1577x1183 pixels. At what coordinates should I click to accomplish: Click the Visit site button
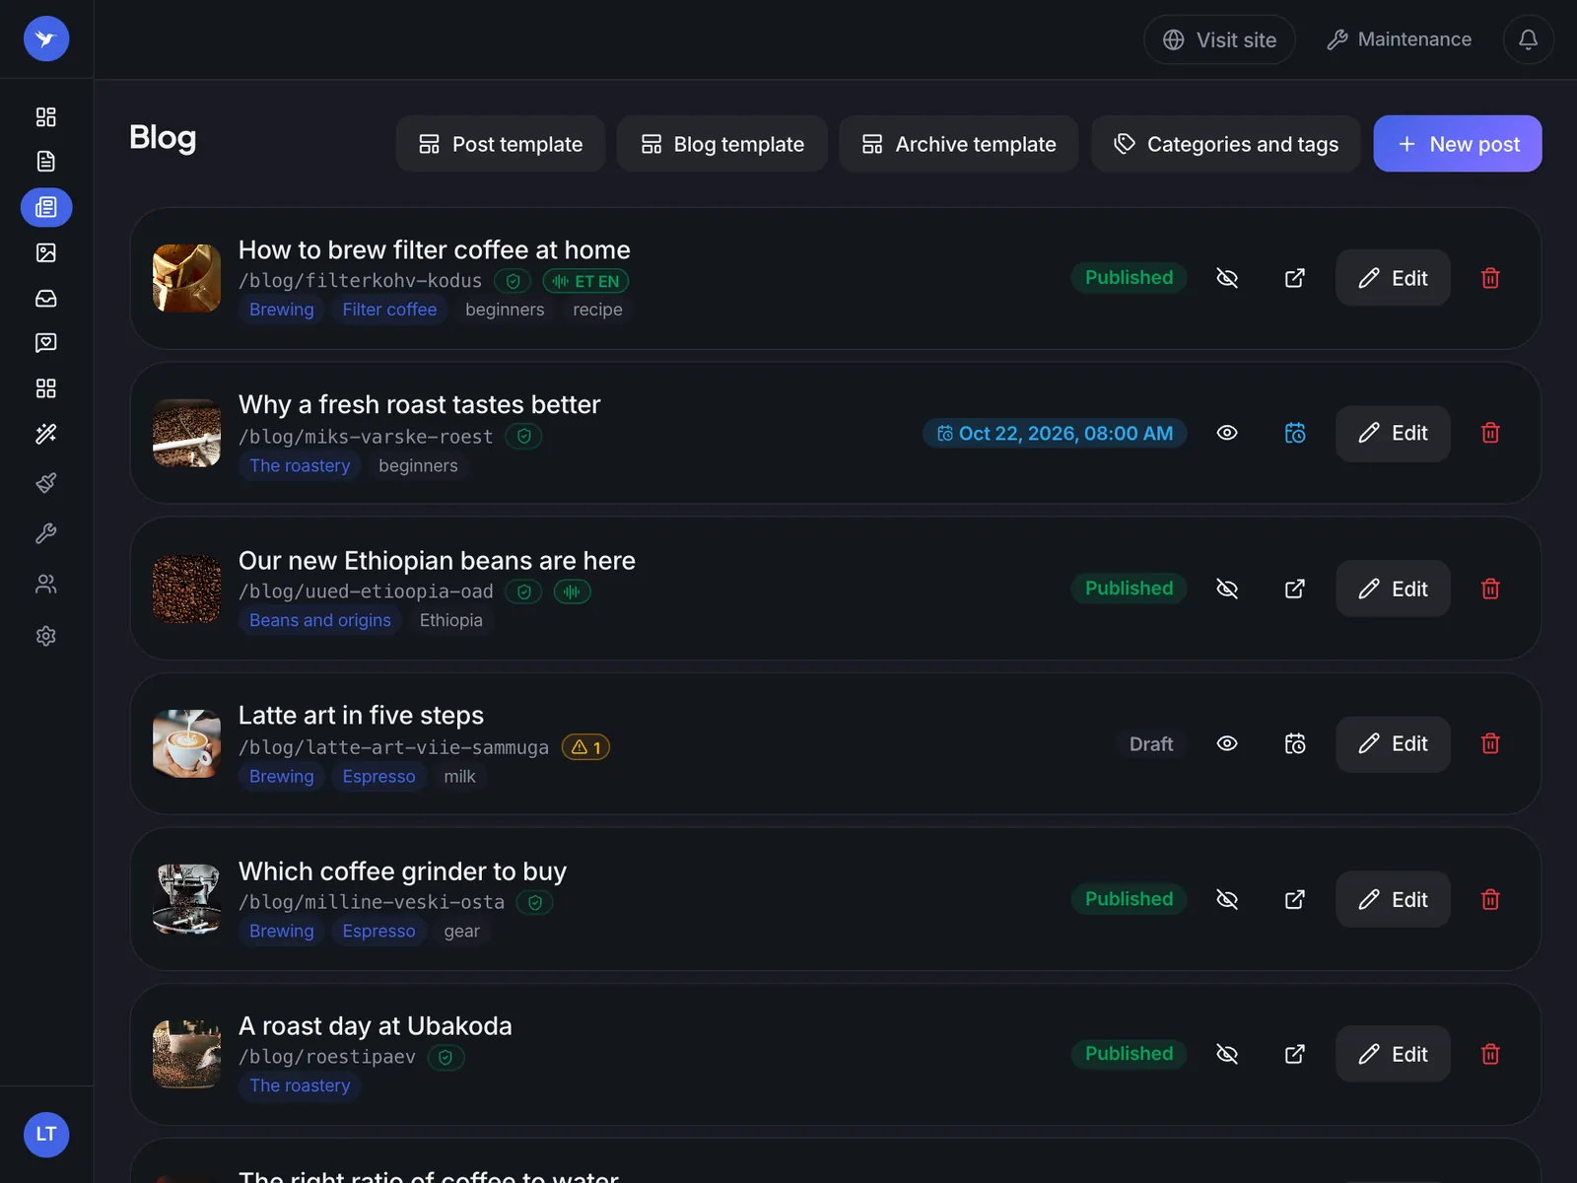(1219, 39)
